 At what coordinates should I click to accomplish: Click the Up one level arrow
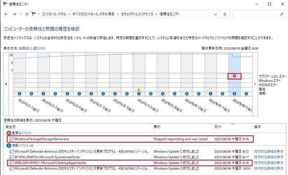click(x=27, y=14)
